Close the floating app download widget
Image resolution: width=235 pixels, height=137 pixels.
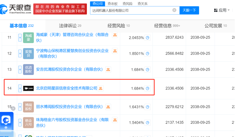[13, 109]
